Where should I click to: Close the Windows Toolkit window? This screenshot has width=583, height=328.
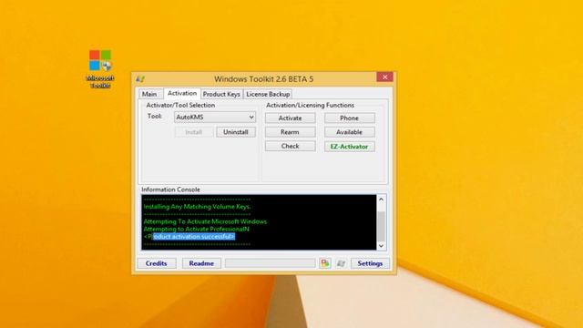384,77
